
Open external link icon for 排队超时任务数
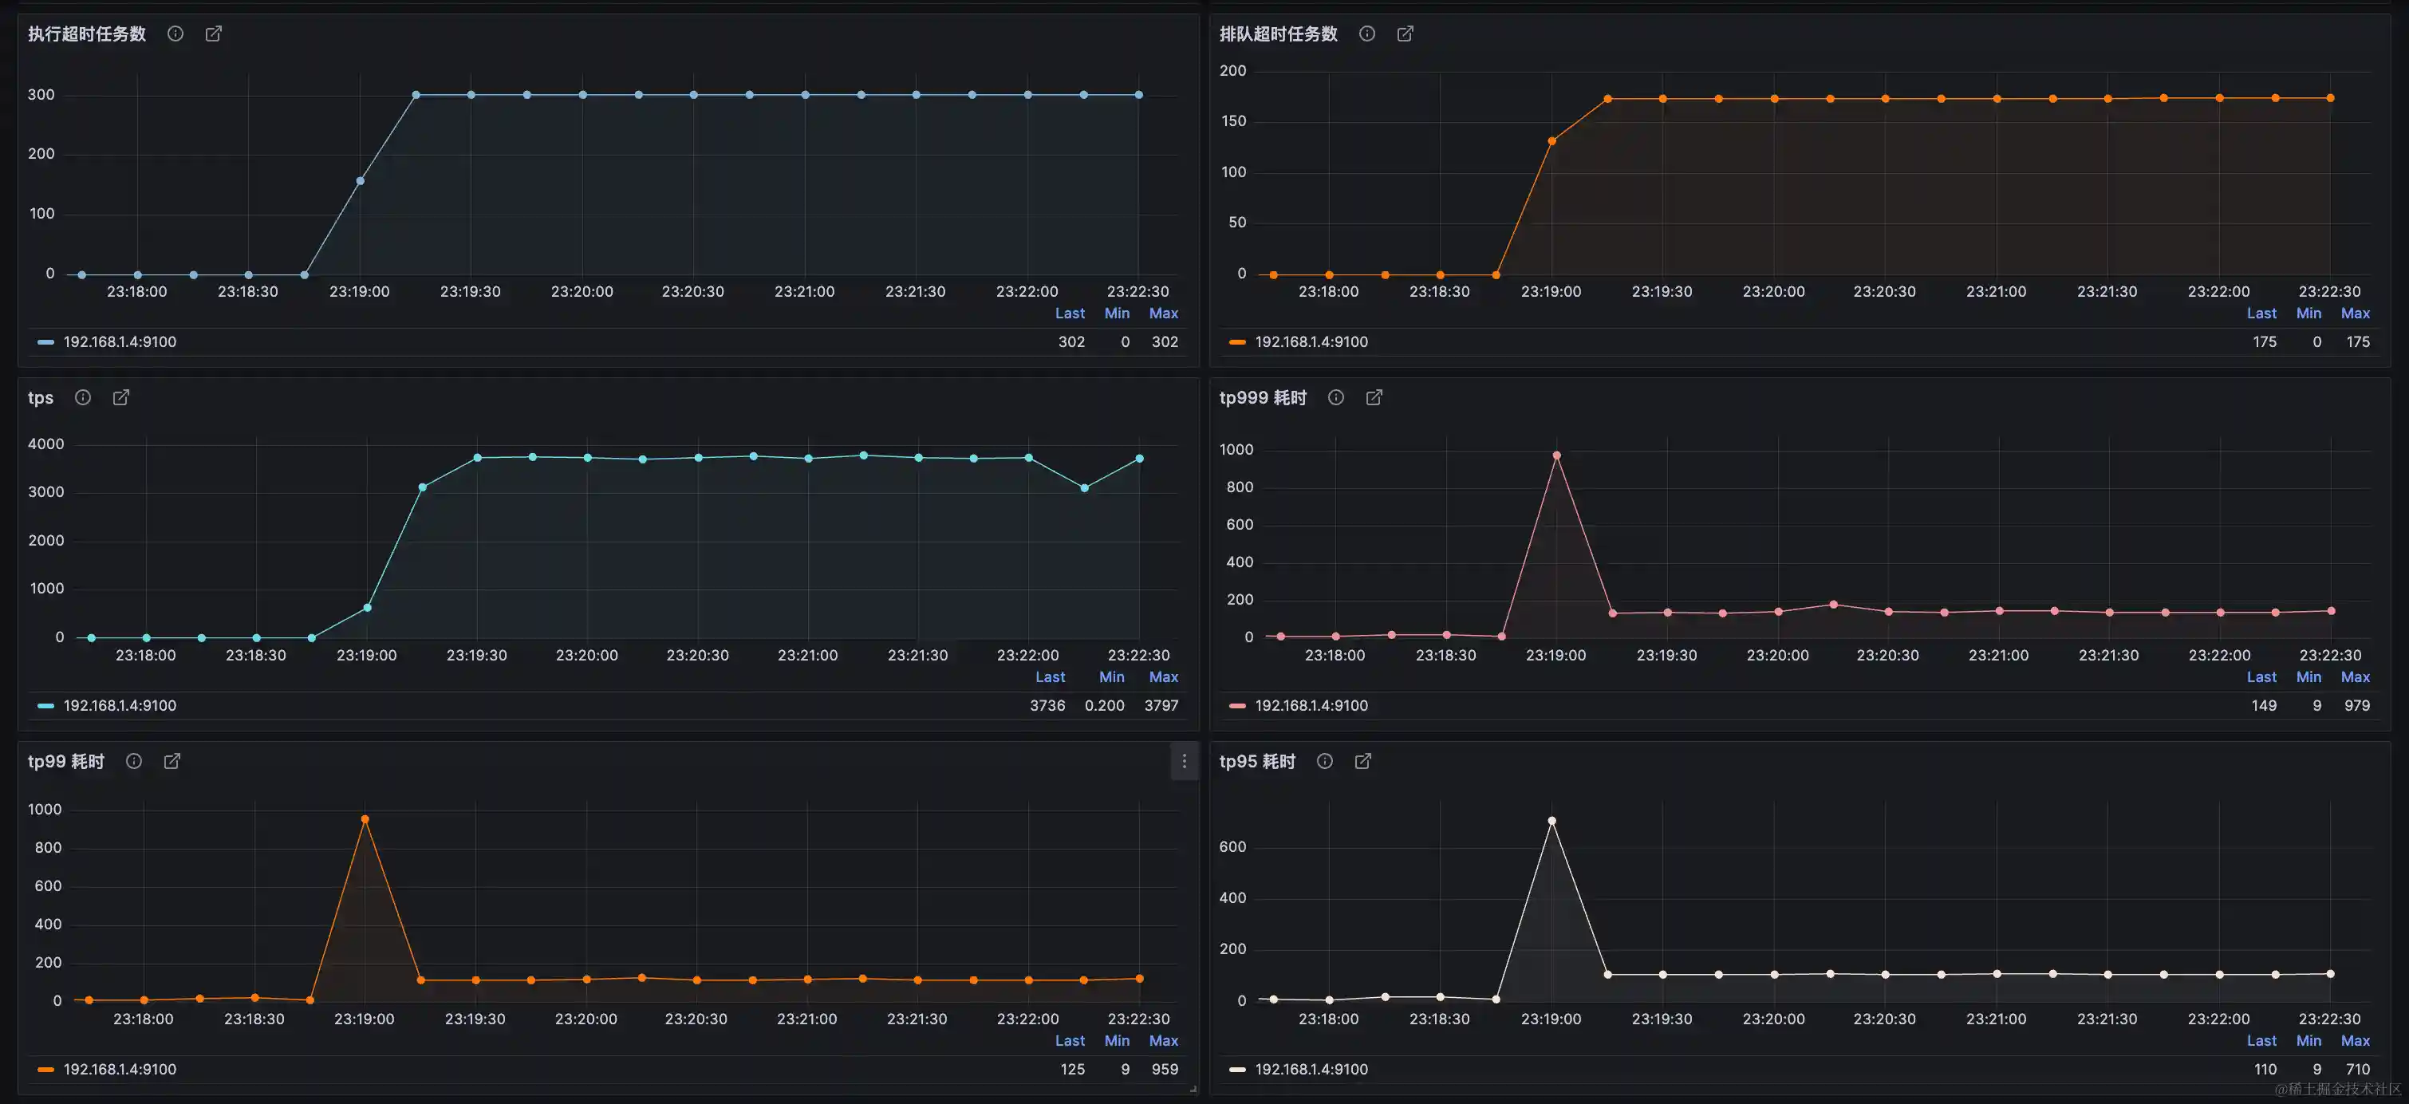pyautogui.click(x=1405, y=34)
